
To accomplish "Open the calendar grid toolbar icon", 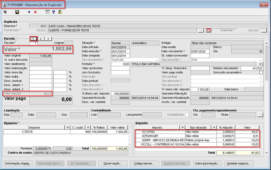I will (48, 12).
